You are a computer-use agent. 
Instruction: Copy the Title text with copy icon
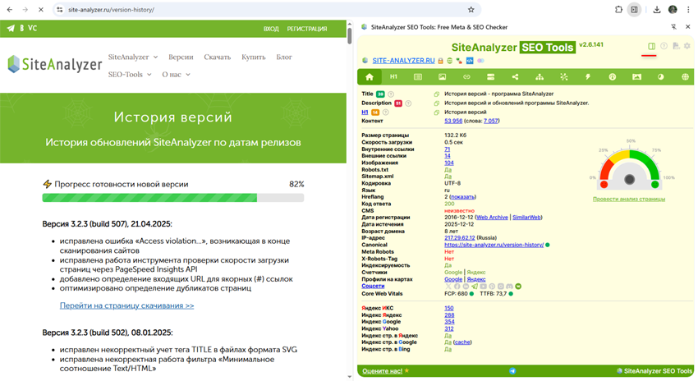437,94
